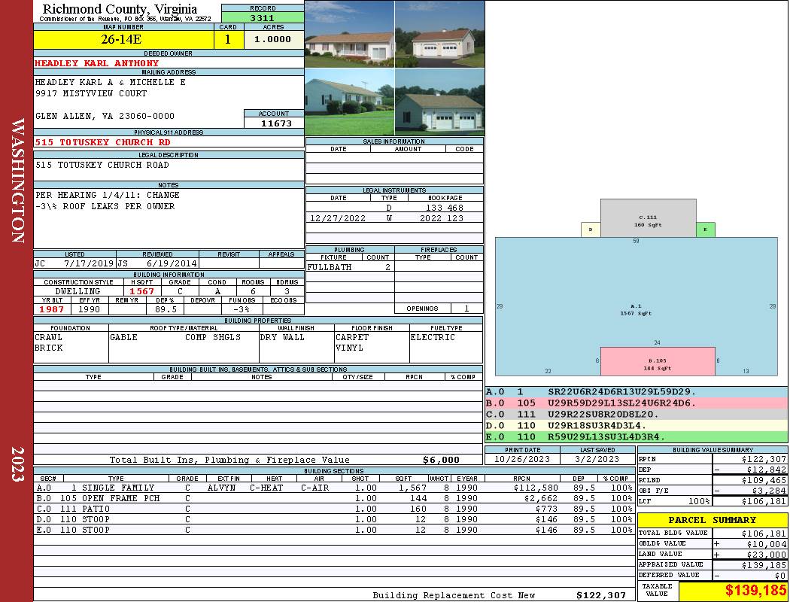The image size is (790, 602).
Task: Click floor finish CARPET
Action: tap(352, 337)
